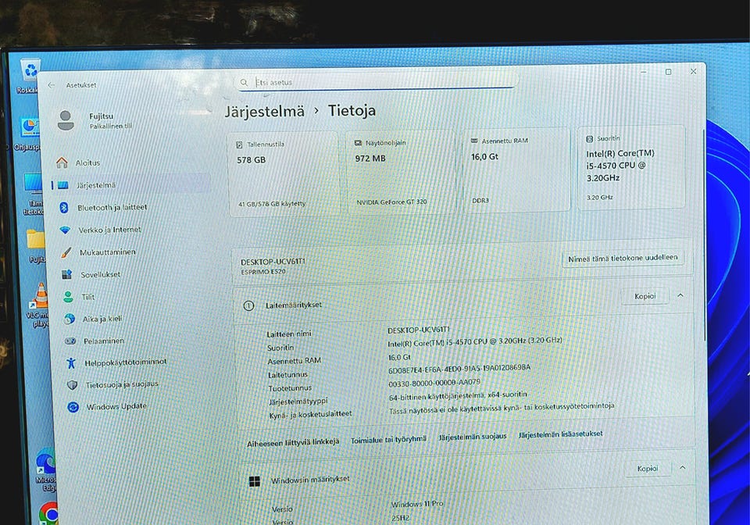Screen dimensions: 750x525
Task: Minimize the Asetukset settings window
Action: click(643, 72)
